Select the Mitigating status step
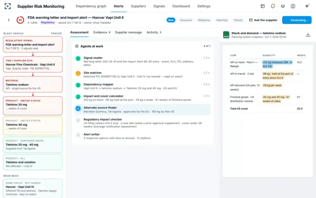The image size is (316, 198). pyautogui.click(x=204, y=20)
